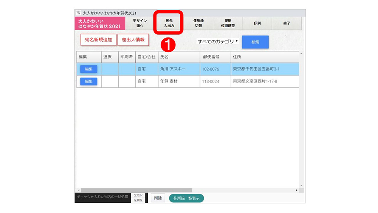The height and width of the screenshot is (213, 378).
Task: Expand the すべてのカテゴリ dropdown
Action: coord(218,42)
